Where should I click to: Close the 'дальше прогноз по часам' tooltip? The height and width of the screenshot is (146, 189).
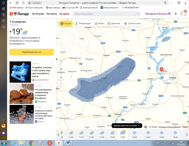[139, 126]
